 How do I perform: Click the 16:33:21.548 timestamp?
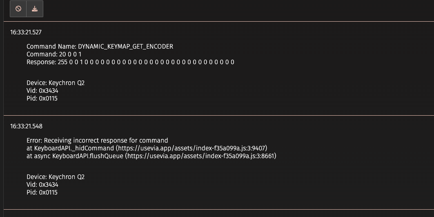click(26, 126)
